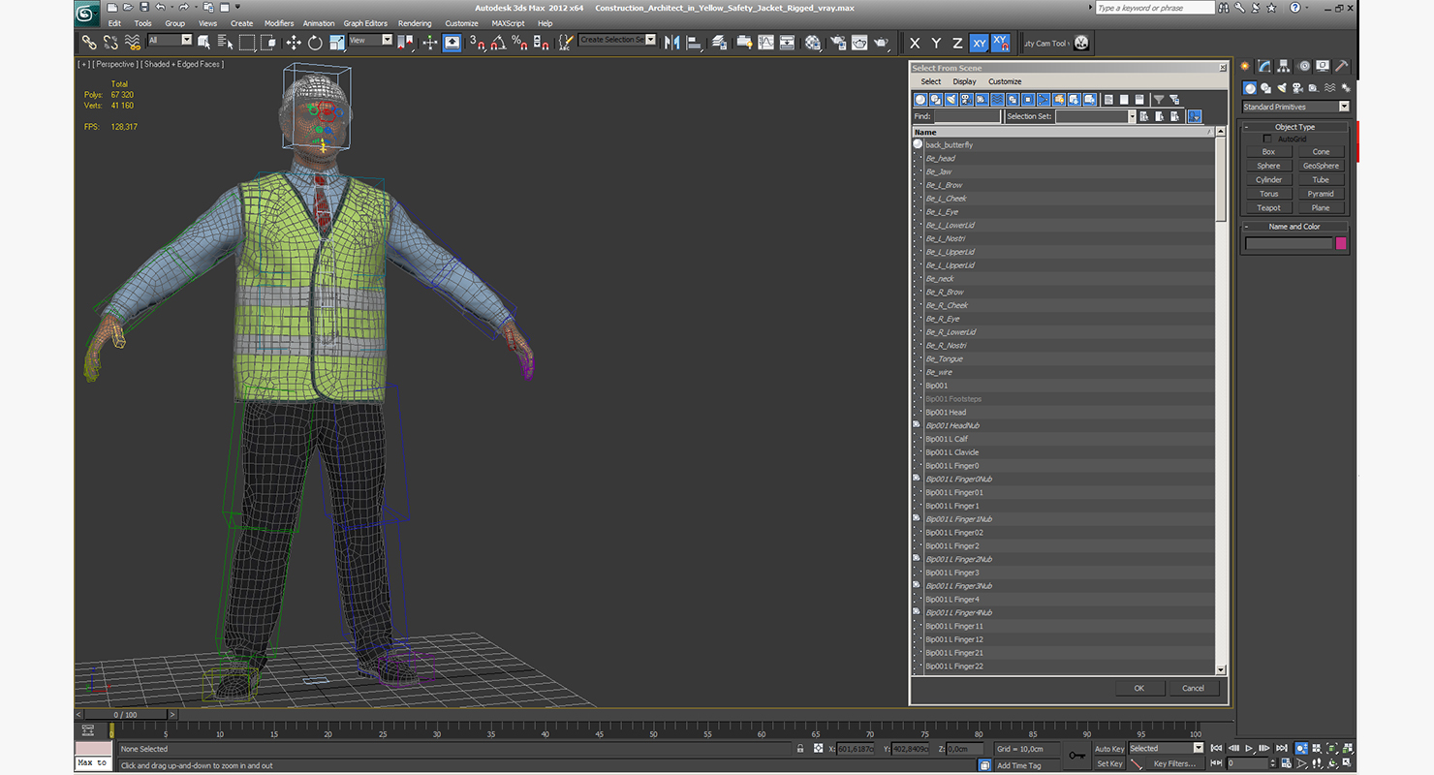The width and height of the screenshot is (1434, 775).
Task: Click the Select All icon in Select From Scene
Action: pos(1108,100)
